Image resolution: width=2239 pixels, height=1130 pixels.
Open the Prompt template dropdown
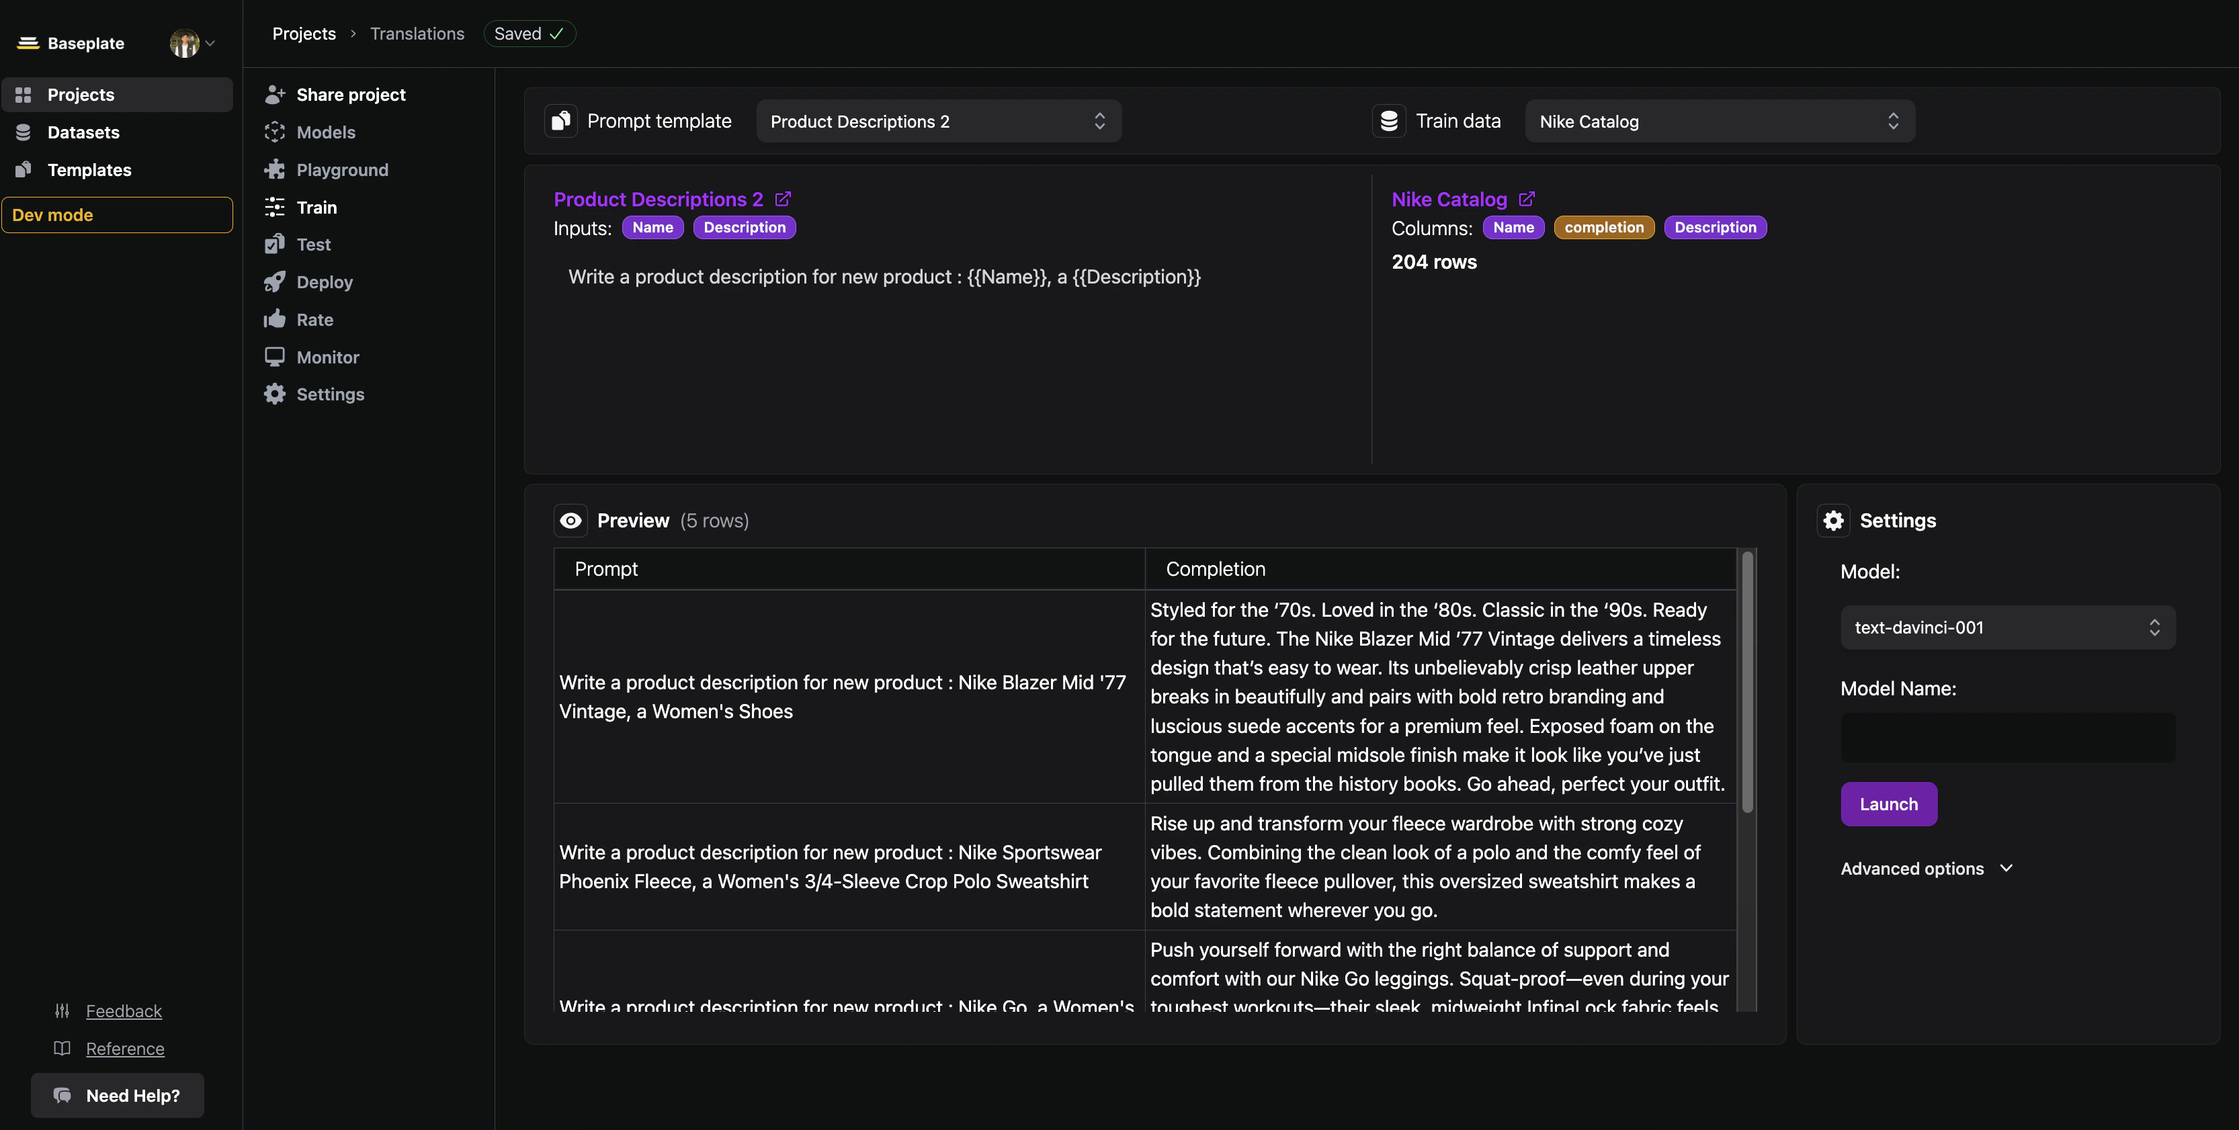tap(939, 121)
